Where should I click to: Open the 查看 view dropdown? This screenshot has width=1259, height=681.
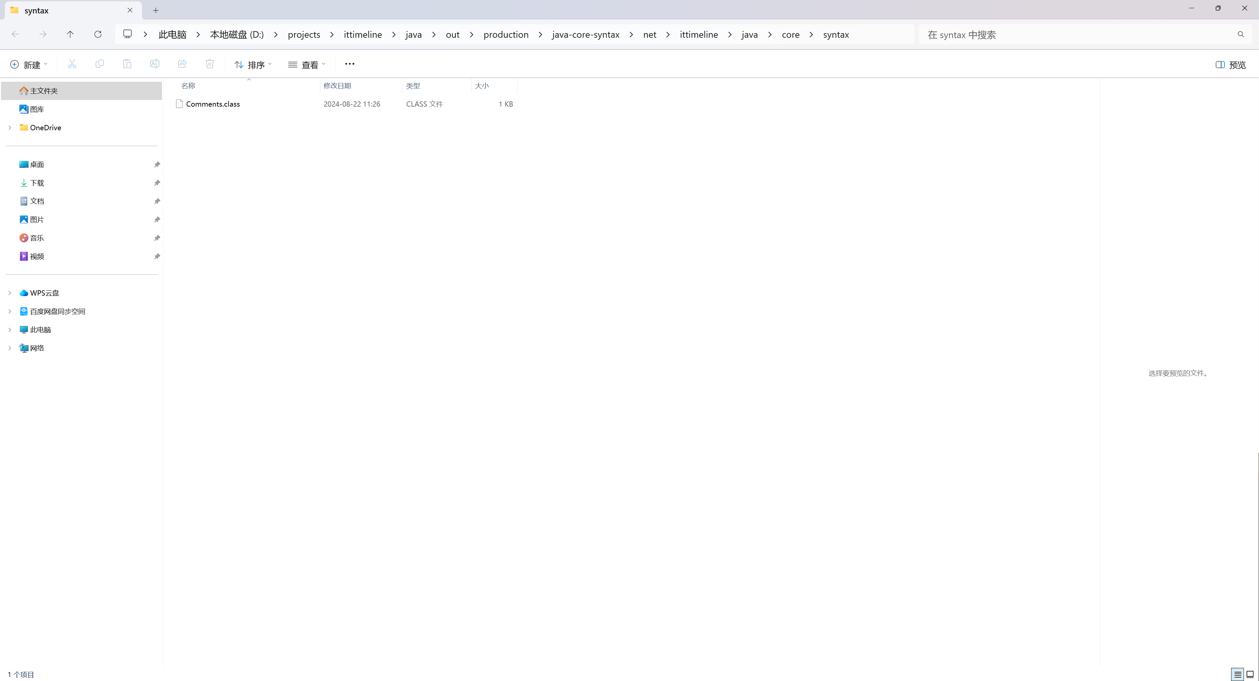click(307, 65)
